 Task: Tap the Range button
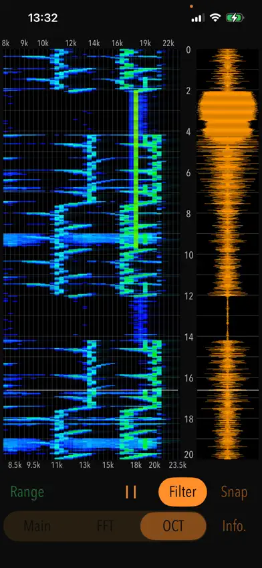click(27, 492)
